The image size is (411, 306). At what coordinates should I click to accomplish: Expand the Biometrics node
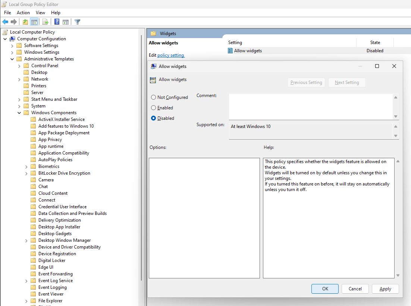[x=26, y=166]
